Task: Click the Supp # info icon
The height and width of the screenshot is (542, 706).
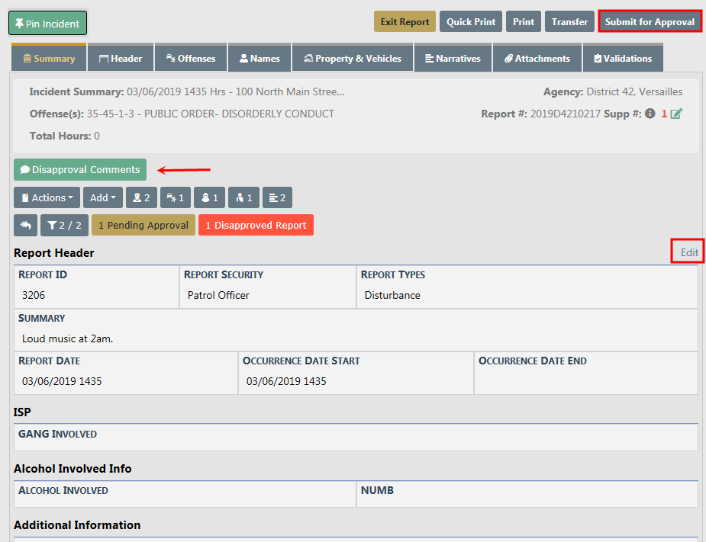Action: click(650, 114)
